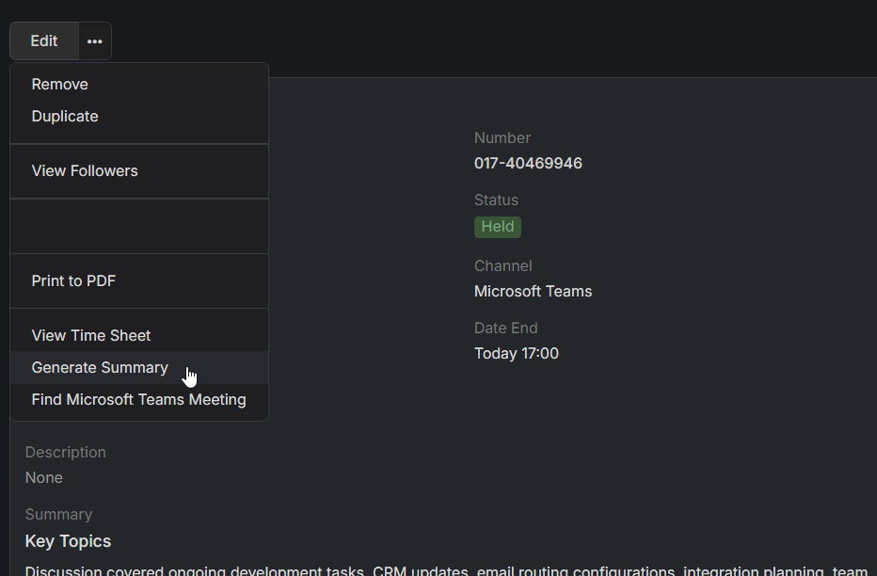This screenshot has width=877, height=576.
Task: Click the green Held status badge
Action: (498, 227)
